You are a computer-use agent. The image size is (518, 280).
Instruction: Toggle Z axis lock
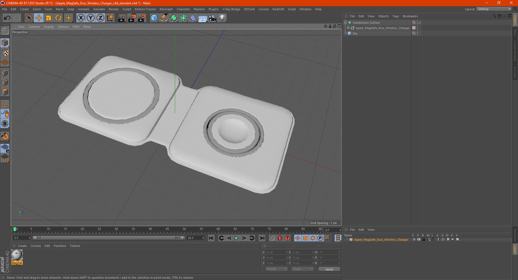point(100,18)
